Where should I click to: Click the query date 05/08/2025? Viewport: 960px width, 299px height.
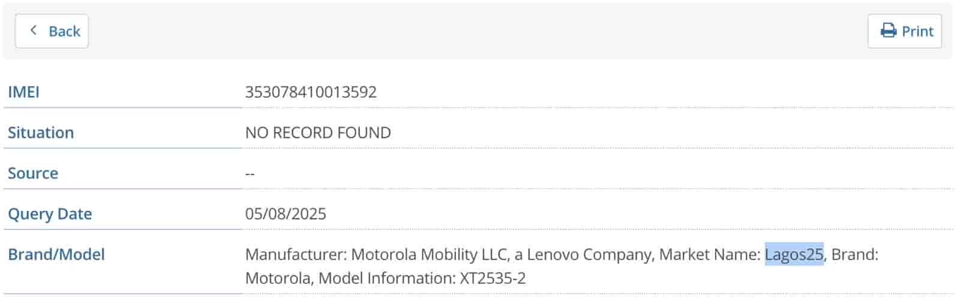coord(286,214)
